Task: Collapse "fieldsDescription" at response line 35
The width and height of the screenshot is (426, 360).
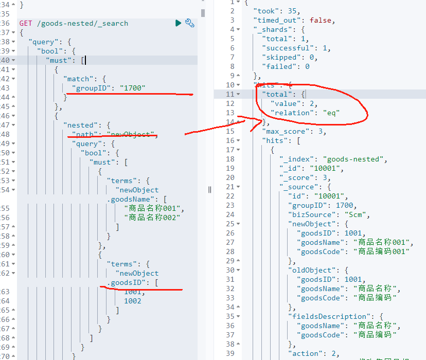Action: coord(238,317)
